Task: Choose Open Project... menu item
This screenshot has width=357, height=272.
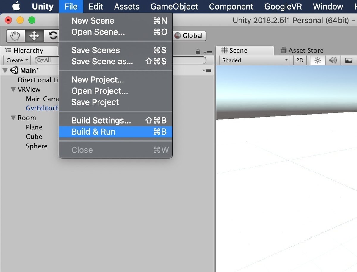Action: tap(116, 91)
